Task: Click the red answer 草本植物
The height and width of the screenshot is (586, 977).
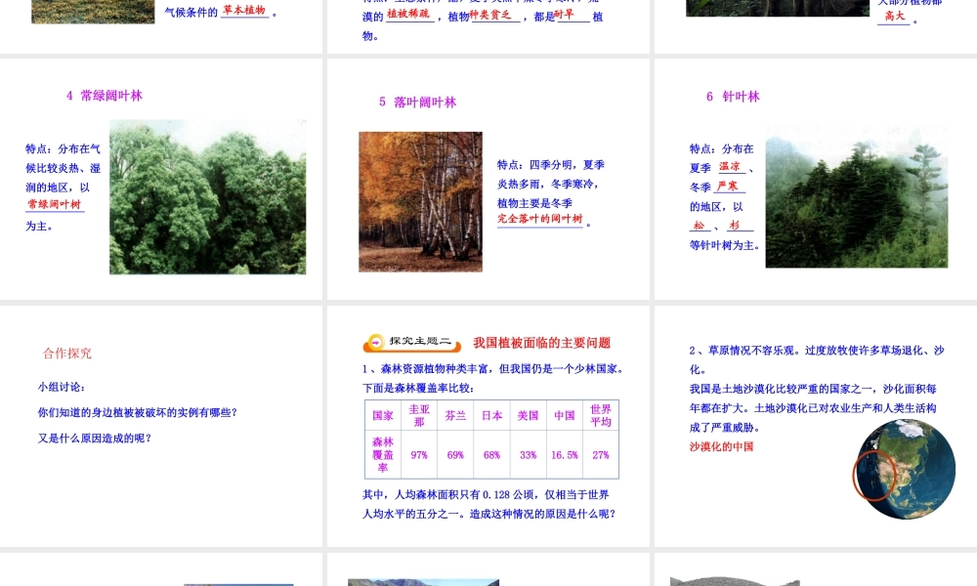Action: point(244,10)
